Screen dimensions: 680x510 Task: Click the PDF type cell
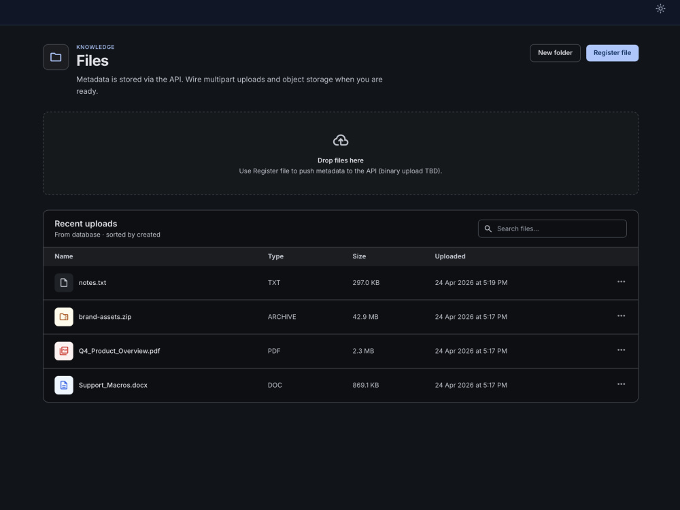point(273,352)
